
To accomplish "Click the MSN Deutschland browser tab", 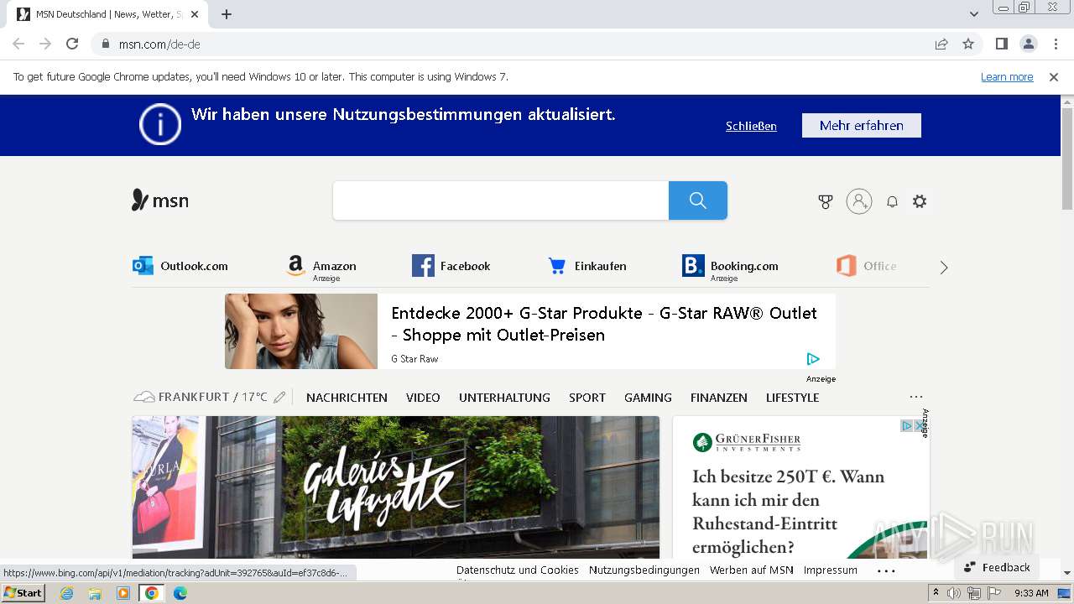I will [109, 14].
